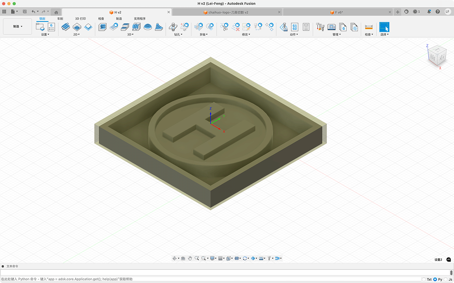Switch to the 实用程序 ribbon tab
Viewport: 454px width, 283px height.
tap(140, 19)
